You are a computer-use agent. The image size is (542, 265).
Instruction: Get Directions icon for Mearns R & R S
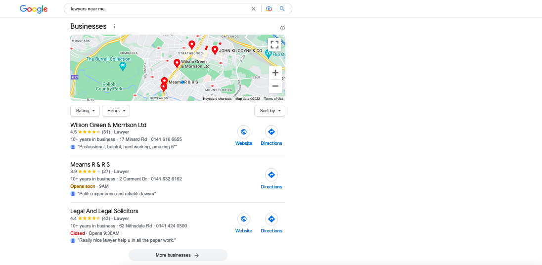[x=271, y=175]
